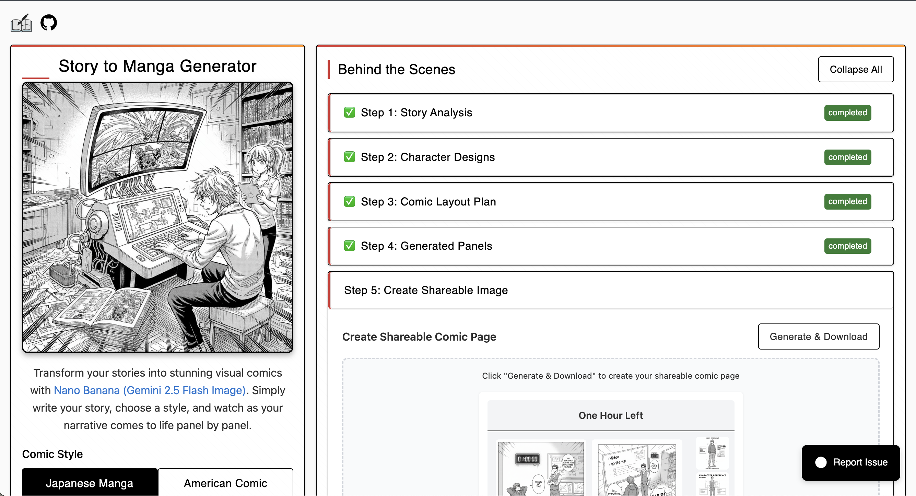
Task: Click the completed badge on Step 1
Action: [847, 113]
